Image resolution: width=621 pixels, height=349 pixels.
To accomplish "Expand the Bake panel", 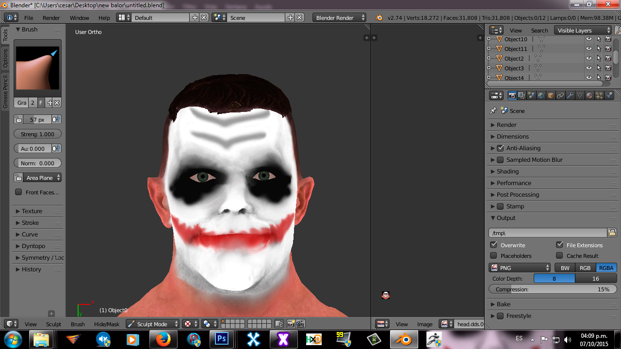I will tap(553, 304).
